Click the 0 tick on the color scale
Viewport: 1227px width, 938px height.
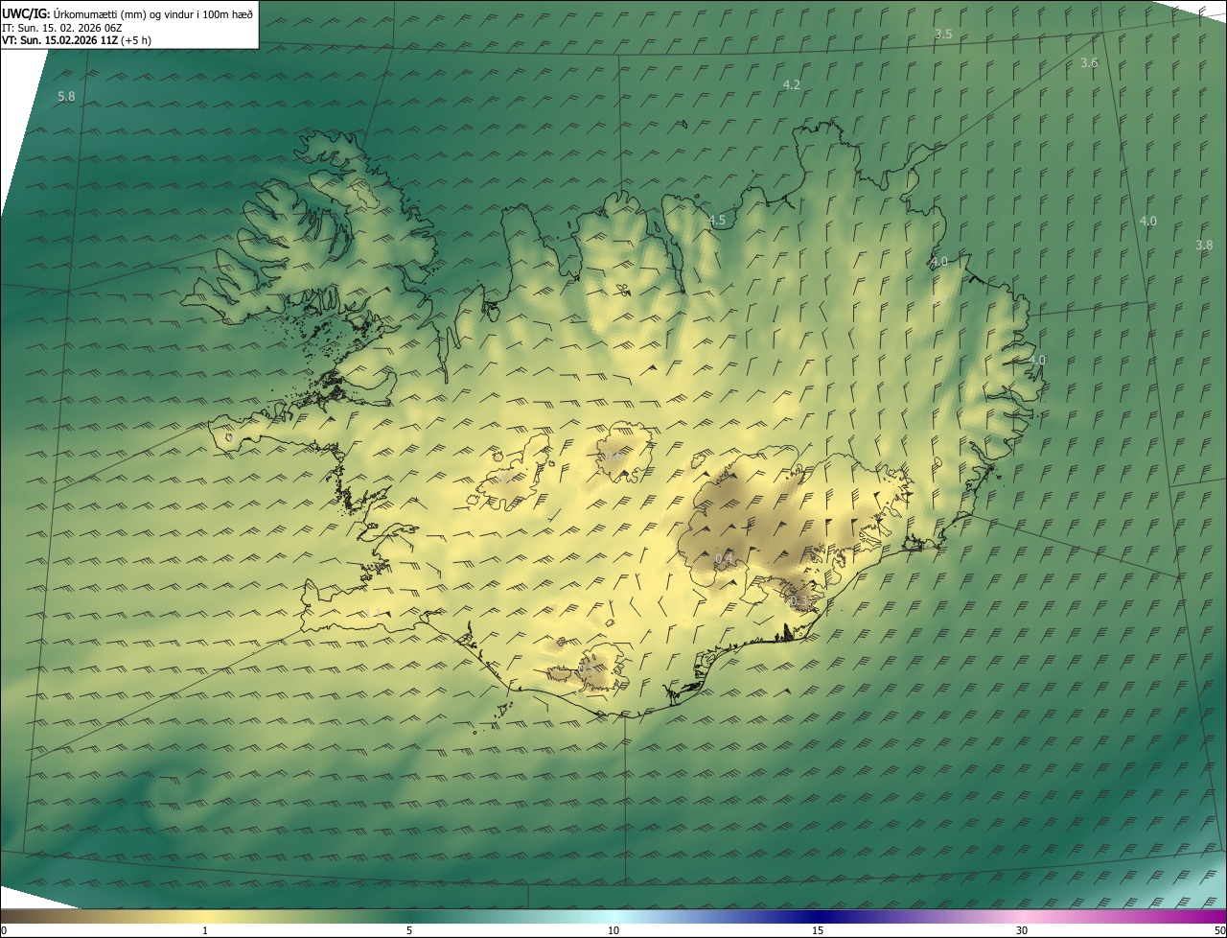4,931
